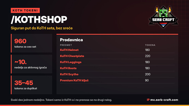This screenshot has height=106, width=189.
Task: Select the KoTH Leggings row
Action: click(117, 62)
